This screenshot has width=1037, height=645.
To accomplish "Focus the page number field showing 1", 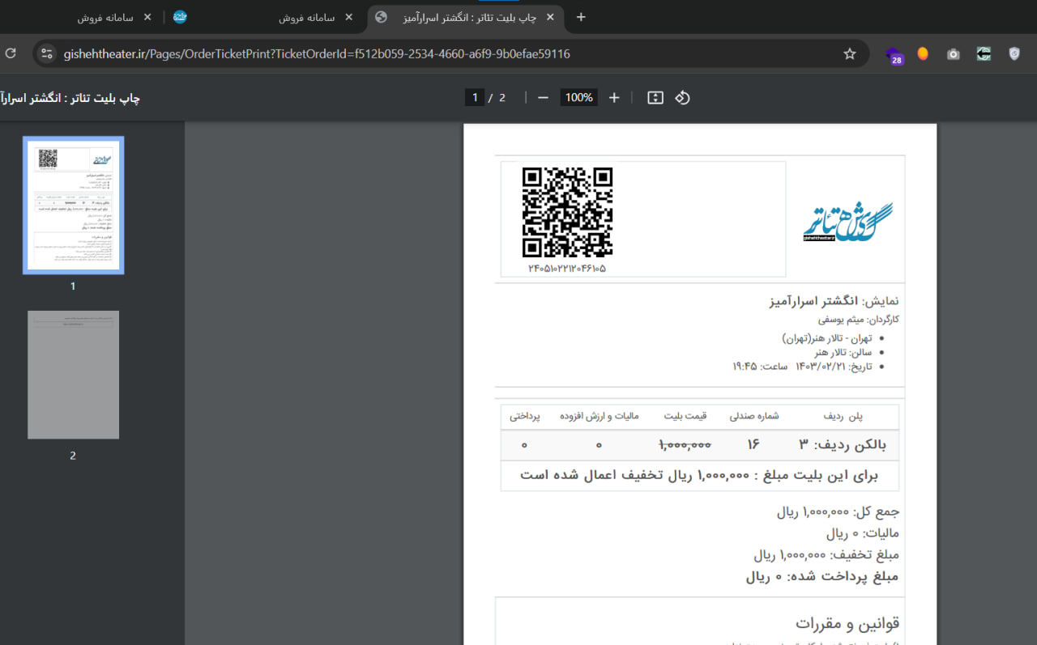I will (x=475, y=97).
